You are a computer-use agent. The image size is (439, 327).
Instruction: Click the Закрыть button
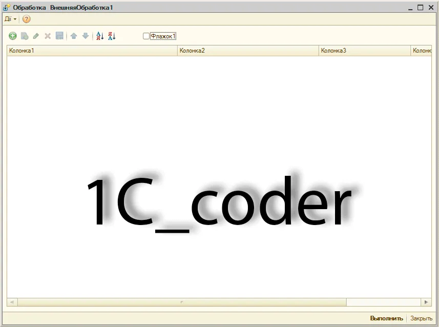pyautogui.click(x=421, y=318)
